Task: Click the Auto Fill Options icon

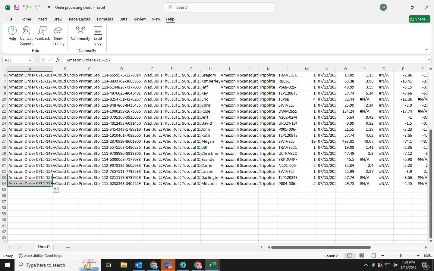Action: tap(56, 189)
